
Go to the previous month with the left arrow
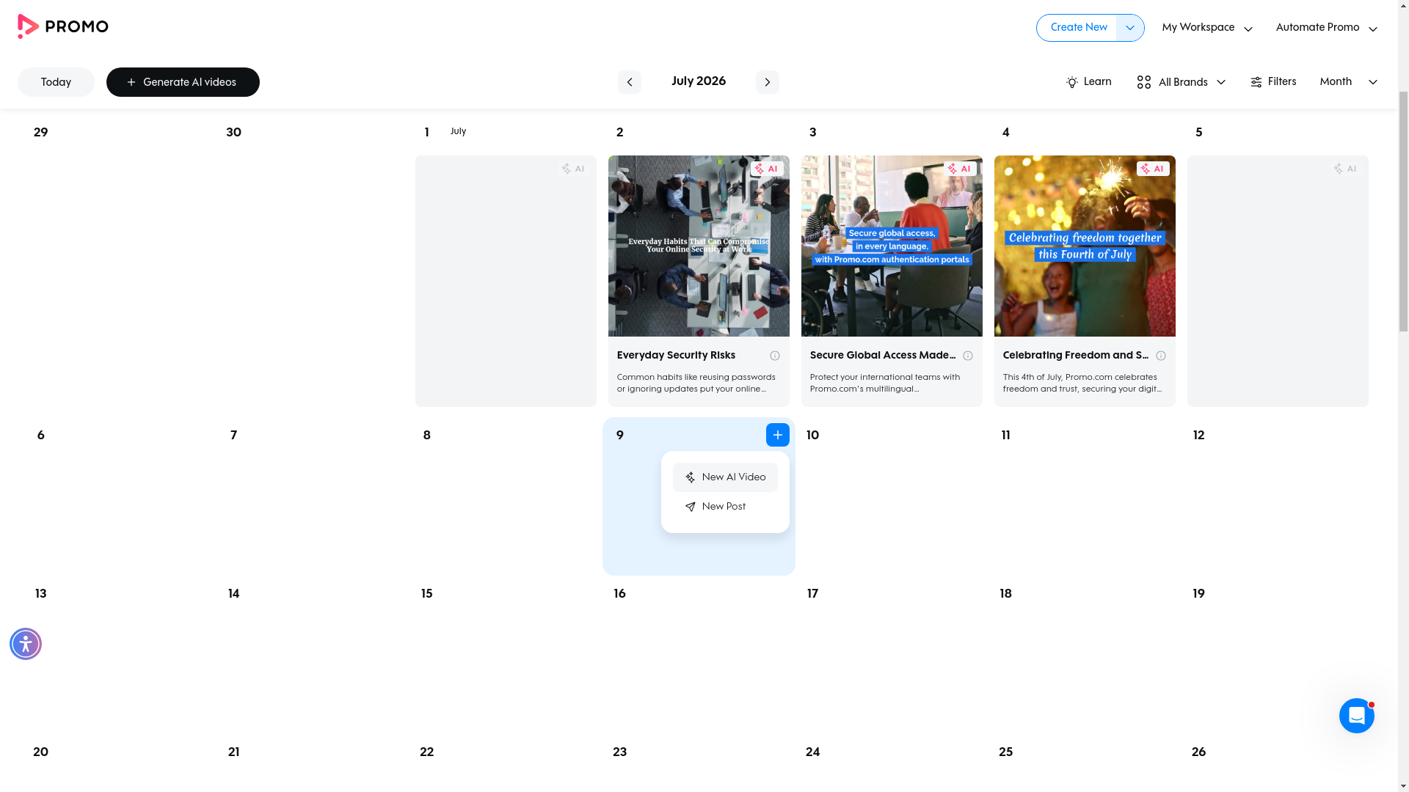click(x=629, y=82)
